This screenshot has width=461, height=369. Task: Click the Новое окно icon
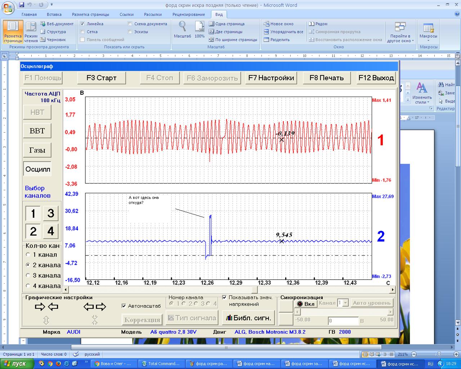point(267,24)
